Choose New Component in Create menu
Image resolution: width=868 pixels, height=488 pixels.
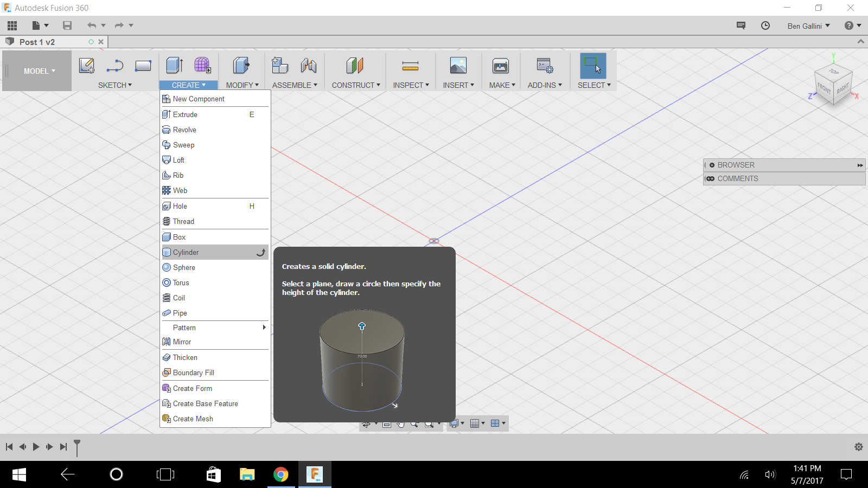[x=215, y=99]
